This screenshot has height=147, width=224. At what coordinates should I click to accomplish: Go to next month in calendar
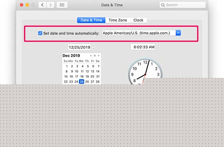pyautogui.click(x=99, y=56)
